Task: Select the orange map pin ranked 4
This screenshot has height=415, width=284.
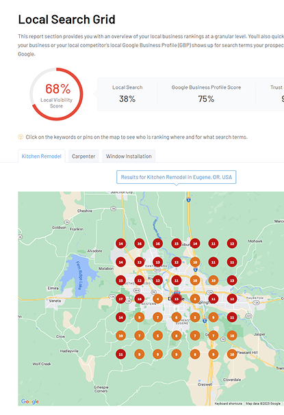Action: click(x=158, y=299)
